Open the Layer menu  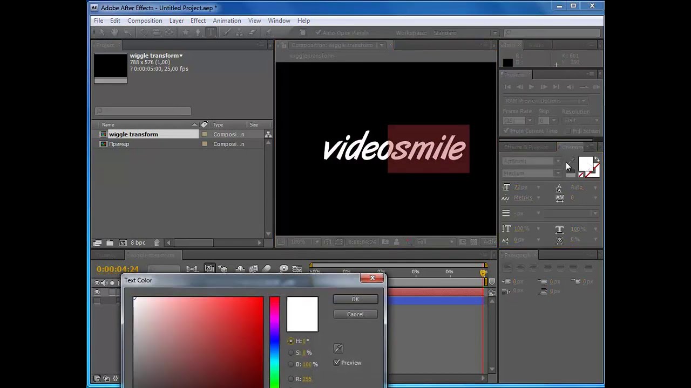177,20
